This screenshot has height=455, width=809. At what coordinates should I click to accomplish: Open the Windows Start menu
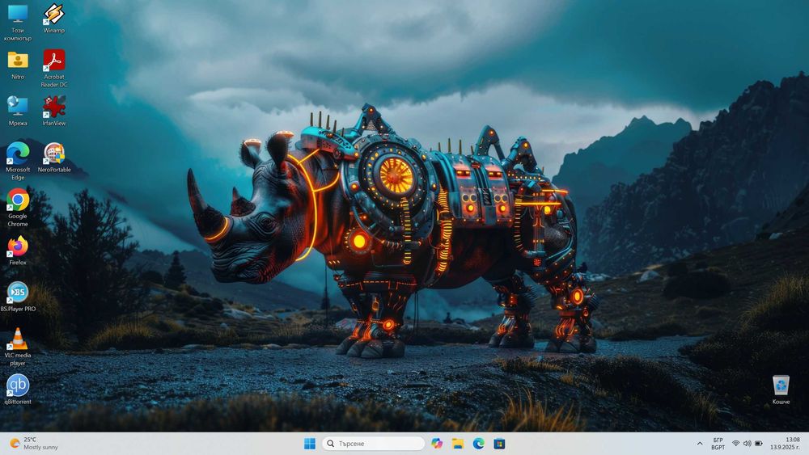coord(310,444)
